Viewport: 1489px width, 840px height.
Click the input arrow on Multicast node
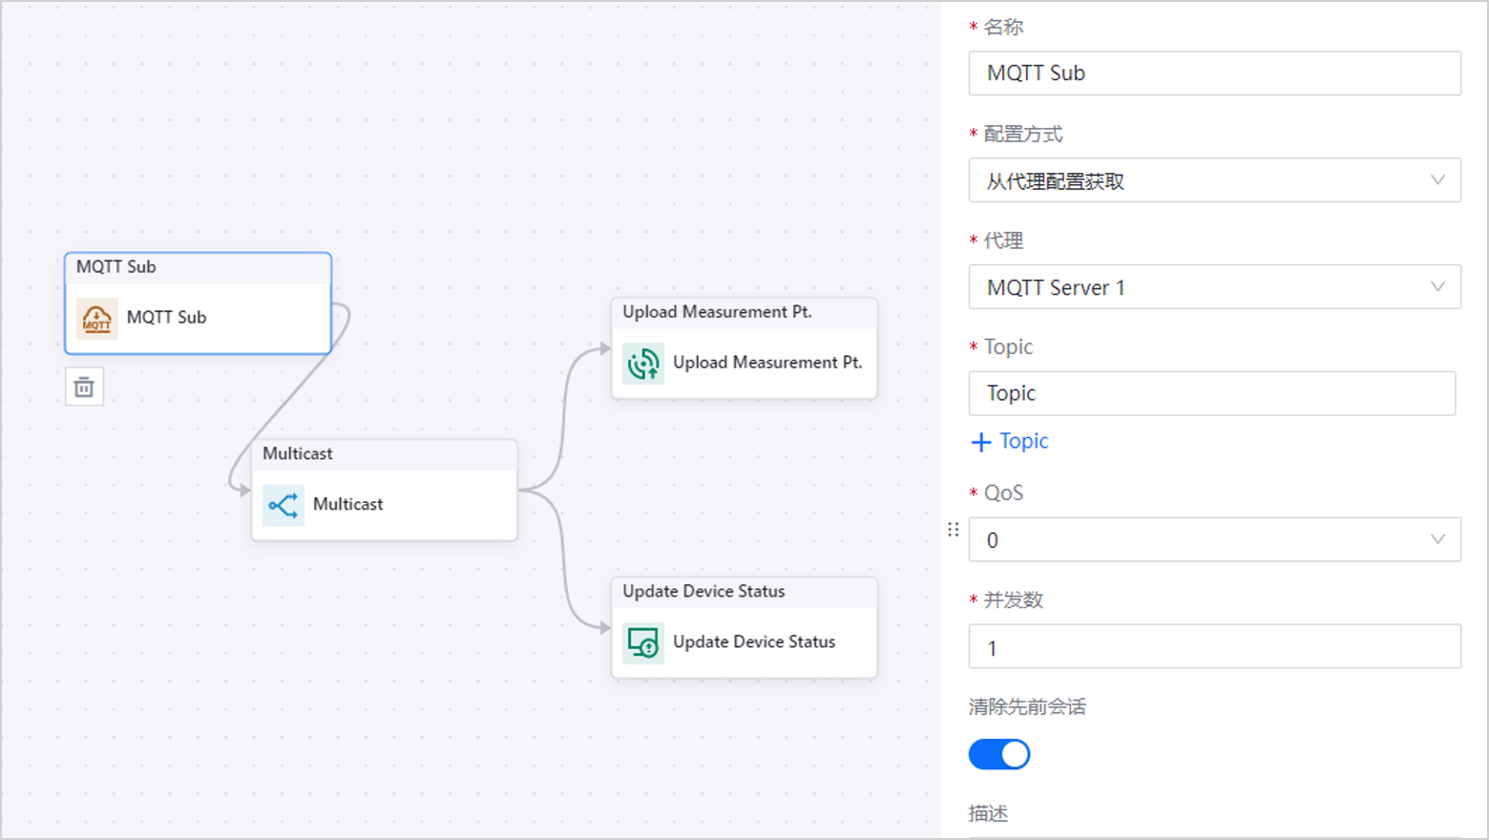[244, 491]
